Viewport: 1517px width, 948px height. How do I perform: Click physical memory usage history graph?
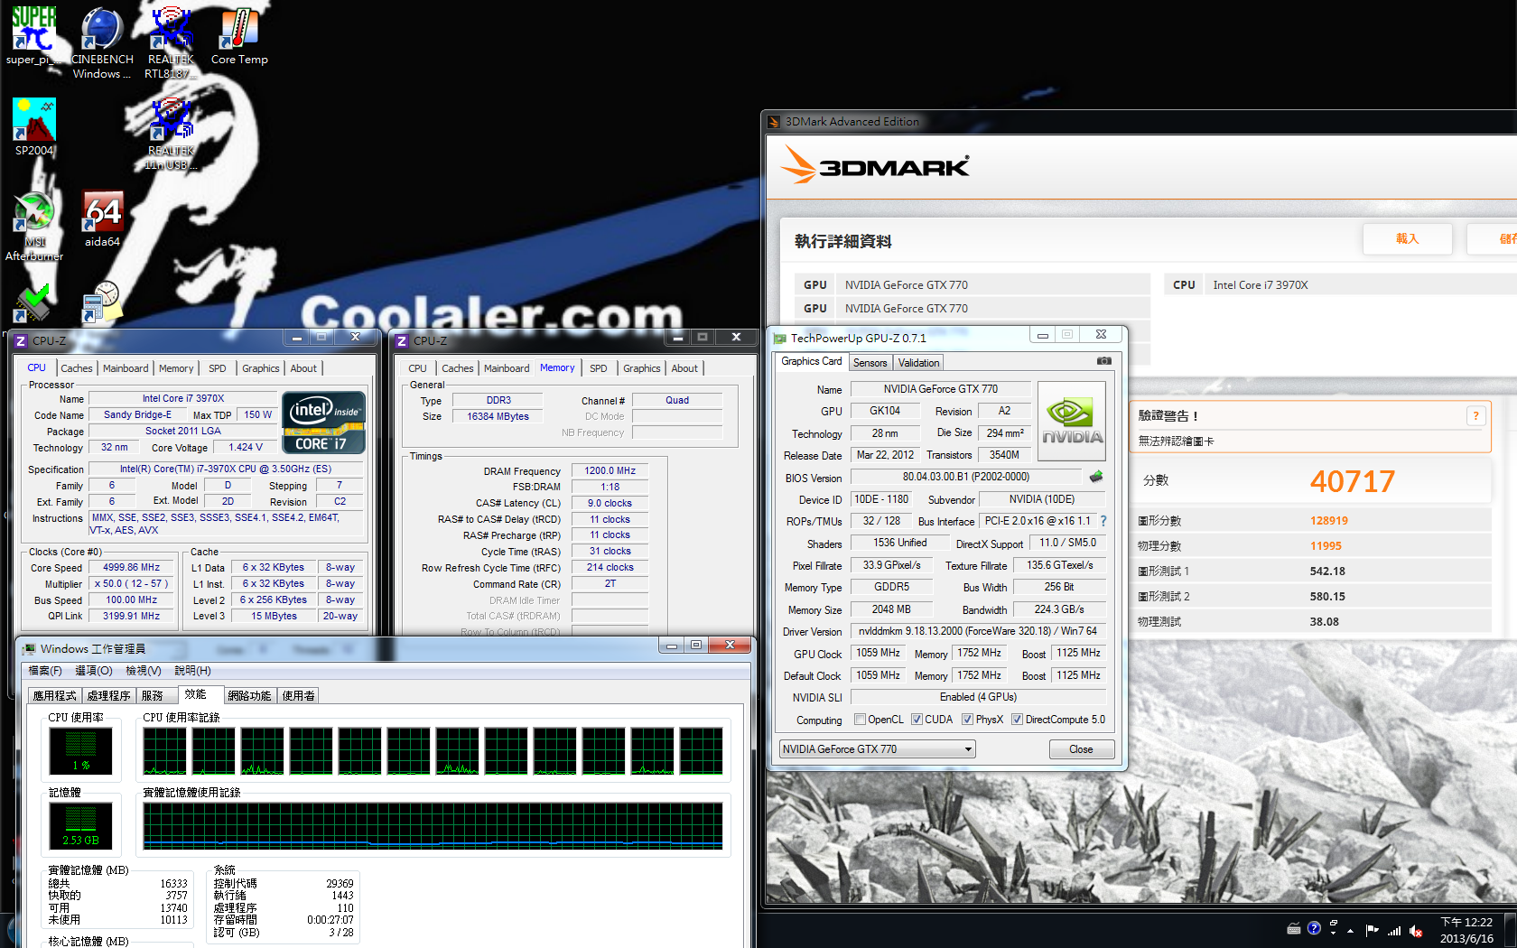[433, 826]
